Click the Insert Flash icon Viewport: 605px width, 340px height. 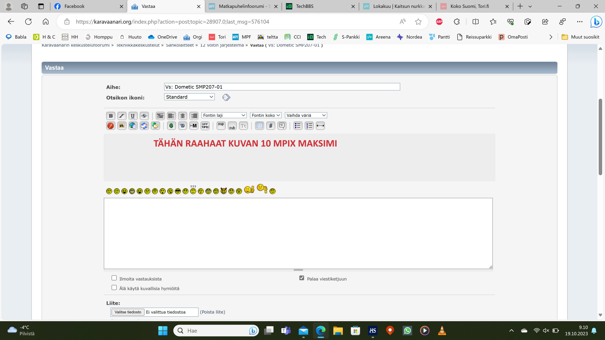tap(111, 126)
